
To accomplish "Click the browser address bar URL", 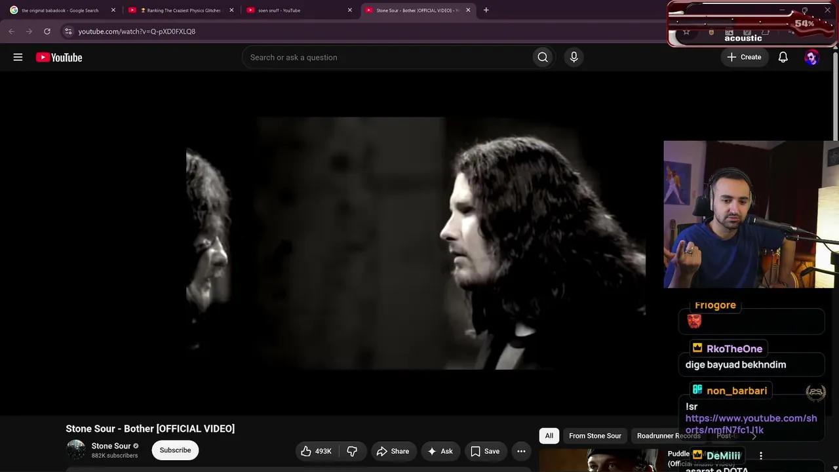I will [x=136, y=31].
